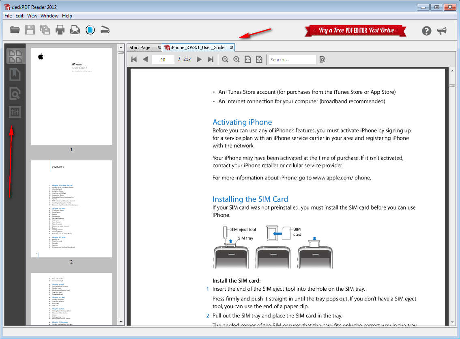Print the document using printer icon
This screenshot has width=460, height=339.
(60, 30)
